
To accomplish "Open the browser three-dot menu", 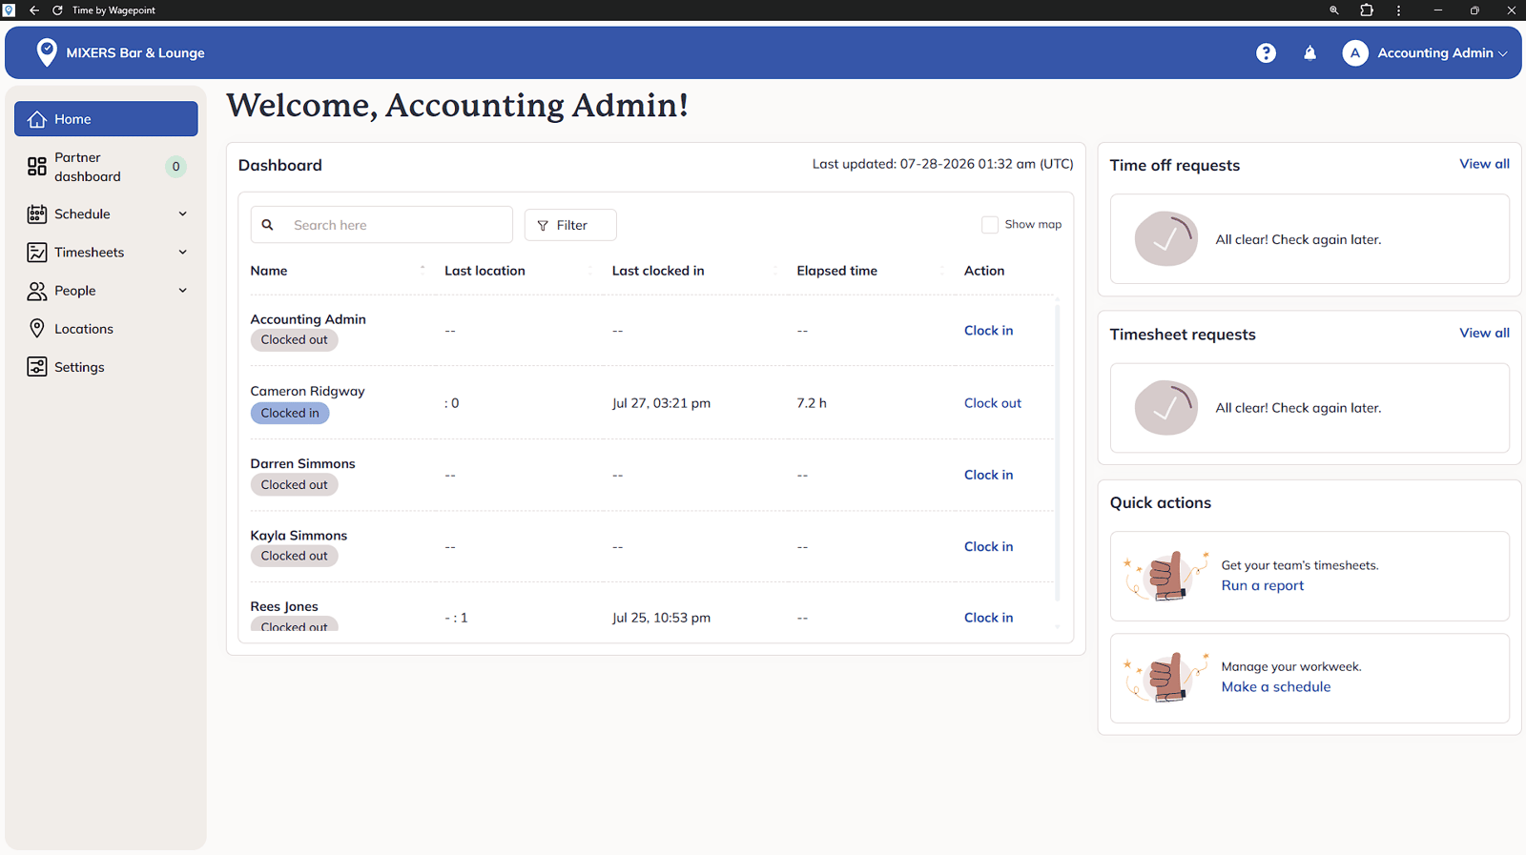I will [x=1398, y=10].
